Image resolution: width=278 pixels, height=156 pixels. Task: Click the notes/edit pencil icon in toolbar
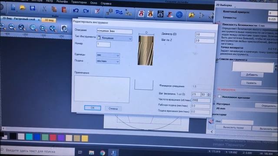[x=97, y=11]
